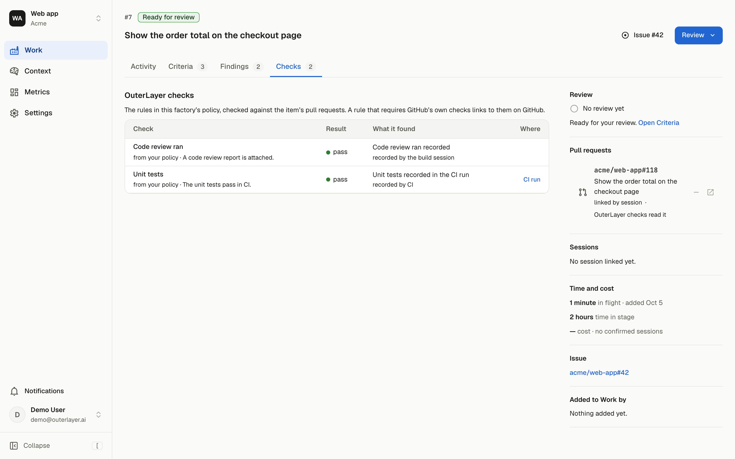This screenshot has width=735, height=459.
Task: Click the Code review ran check row
Action: pos(337,152)
